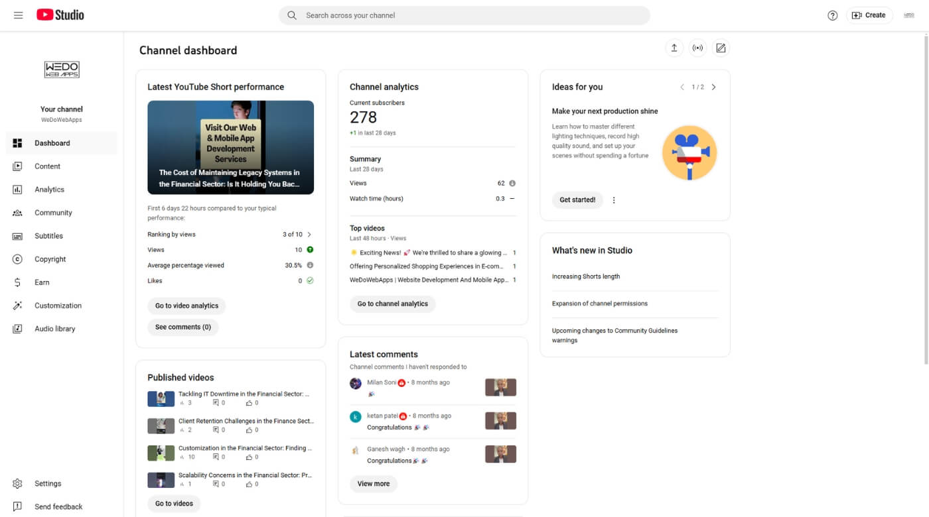Open 'WeDoWebApps | Website Development' top video

pos(433,280)
